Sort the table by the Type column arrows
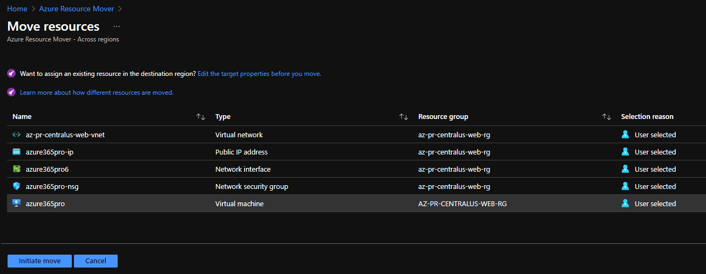 404,117
